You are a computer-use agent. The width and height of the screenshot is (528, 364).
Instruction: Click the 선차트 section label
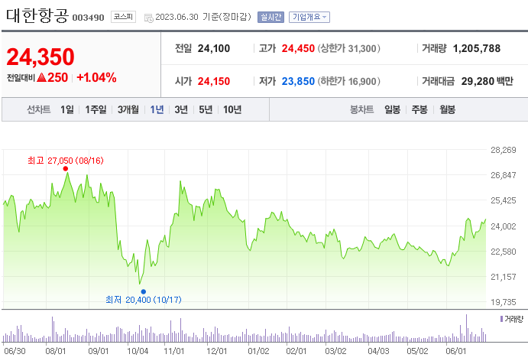click(x=39, y=109)
